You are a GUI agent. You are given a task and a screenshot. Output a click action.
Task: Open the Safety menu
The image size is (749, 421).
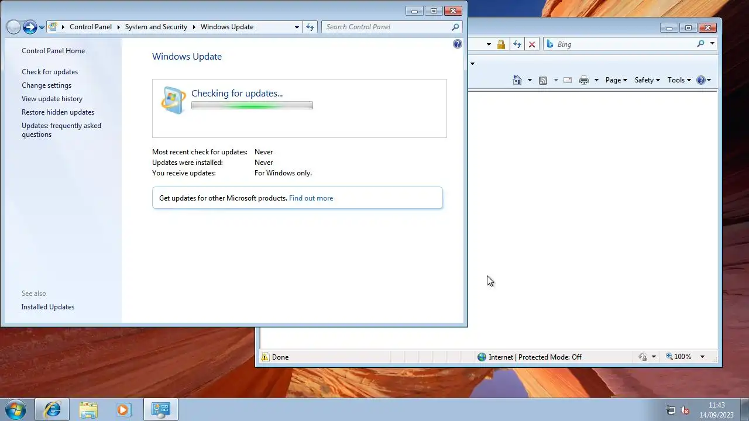[x=647, y=80]
